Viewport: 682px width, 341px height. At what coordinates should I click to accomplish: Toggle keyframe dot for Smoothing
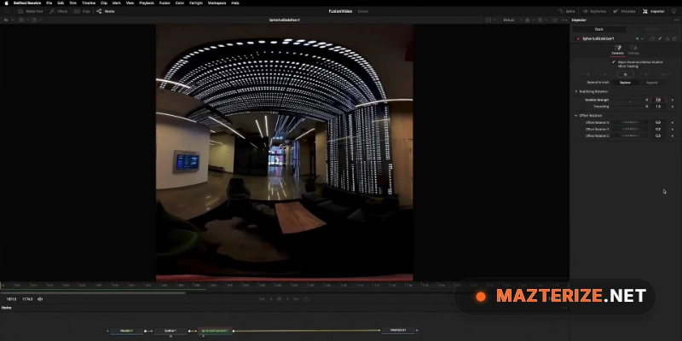(x=673, y=107)
